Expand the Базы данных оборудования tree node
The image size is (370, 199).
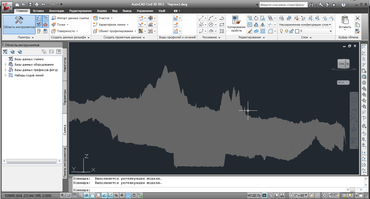click(5, 65)
